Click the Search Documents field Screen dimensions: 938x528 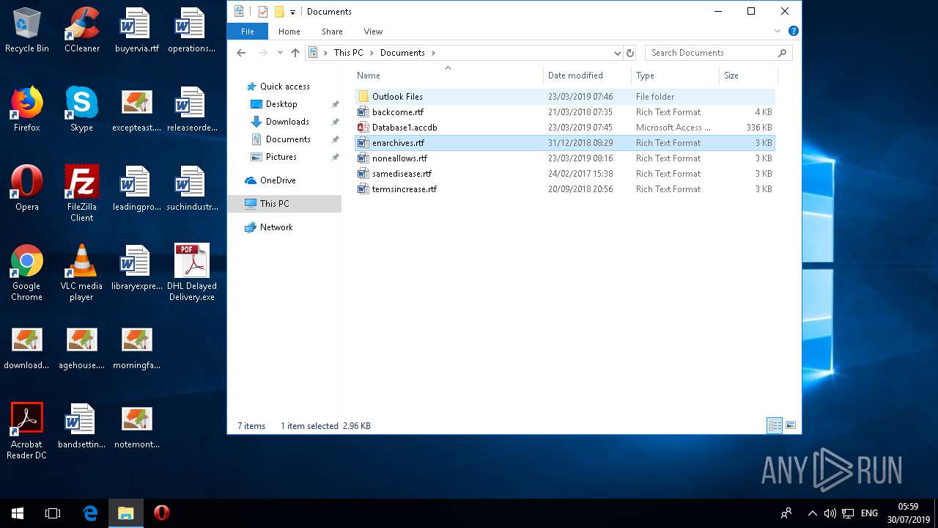(718, 53)
